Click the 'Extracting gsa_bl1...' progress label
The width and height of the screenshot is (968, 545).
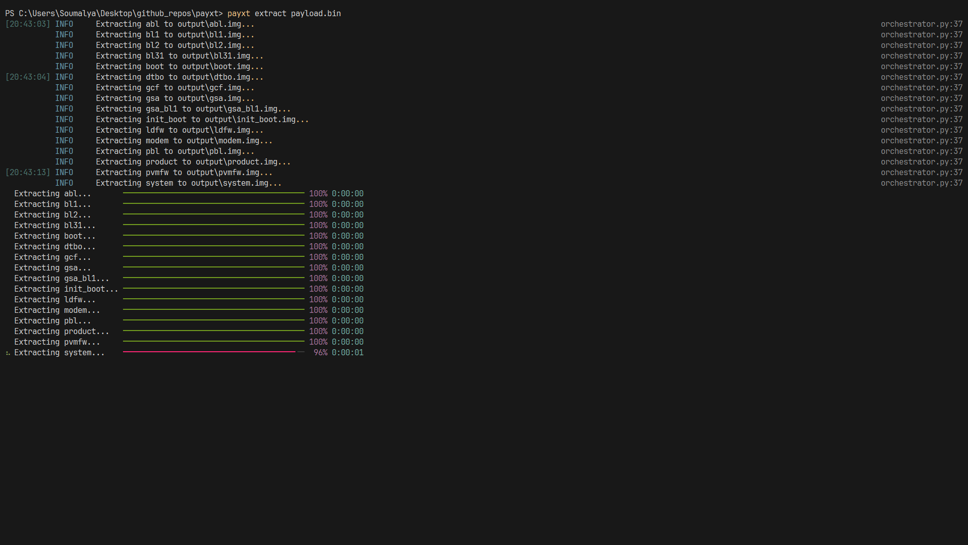tap(62, 279)
